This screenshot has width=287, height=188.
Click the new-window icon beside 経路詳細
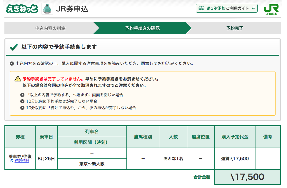click(x=12, y=161)
